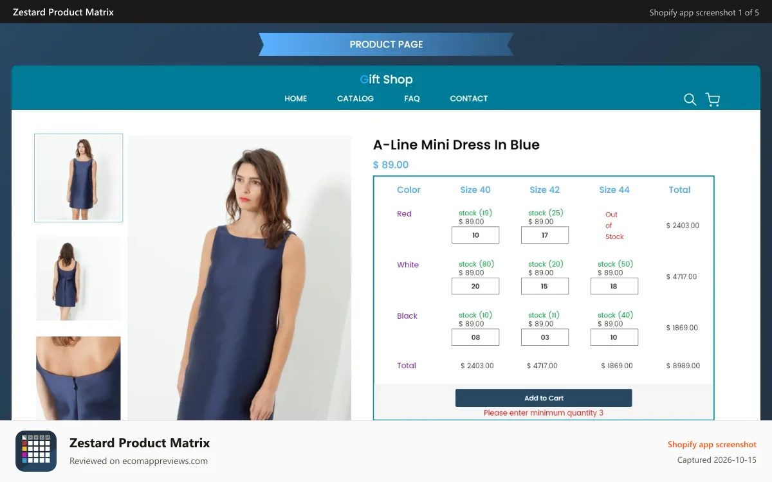The width and height of the screenshot is (772, 482).
Task: Click the Total column header
Action: click(679, 190)
